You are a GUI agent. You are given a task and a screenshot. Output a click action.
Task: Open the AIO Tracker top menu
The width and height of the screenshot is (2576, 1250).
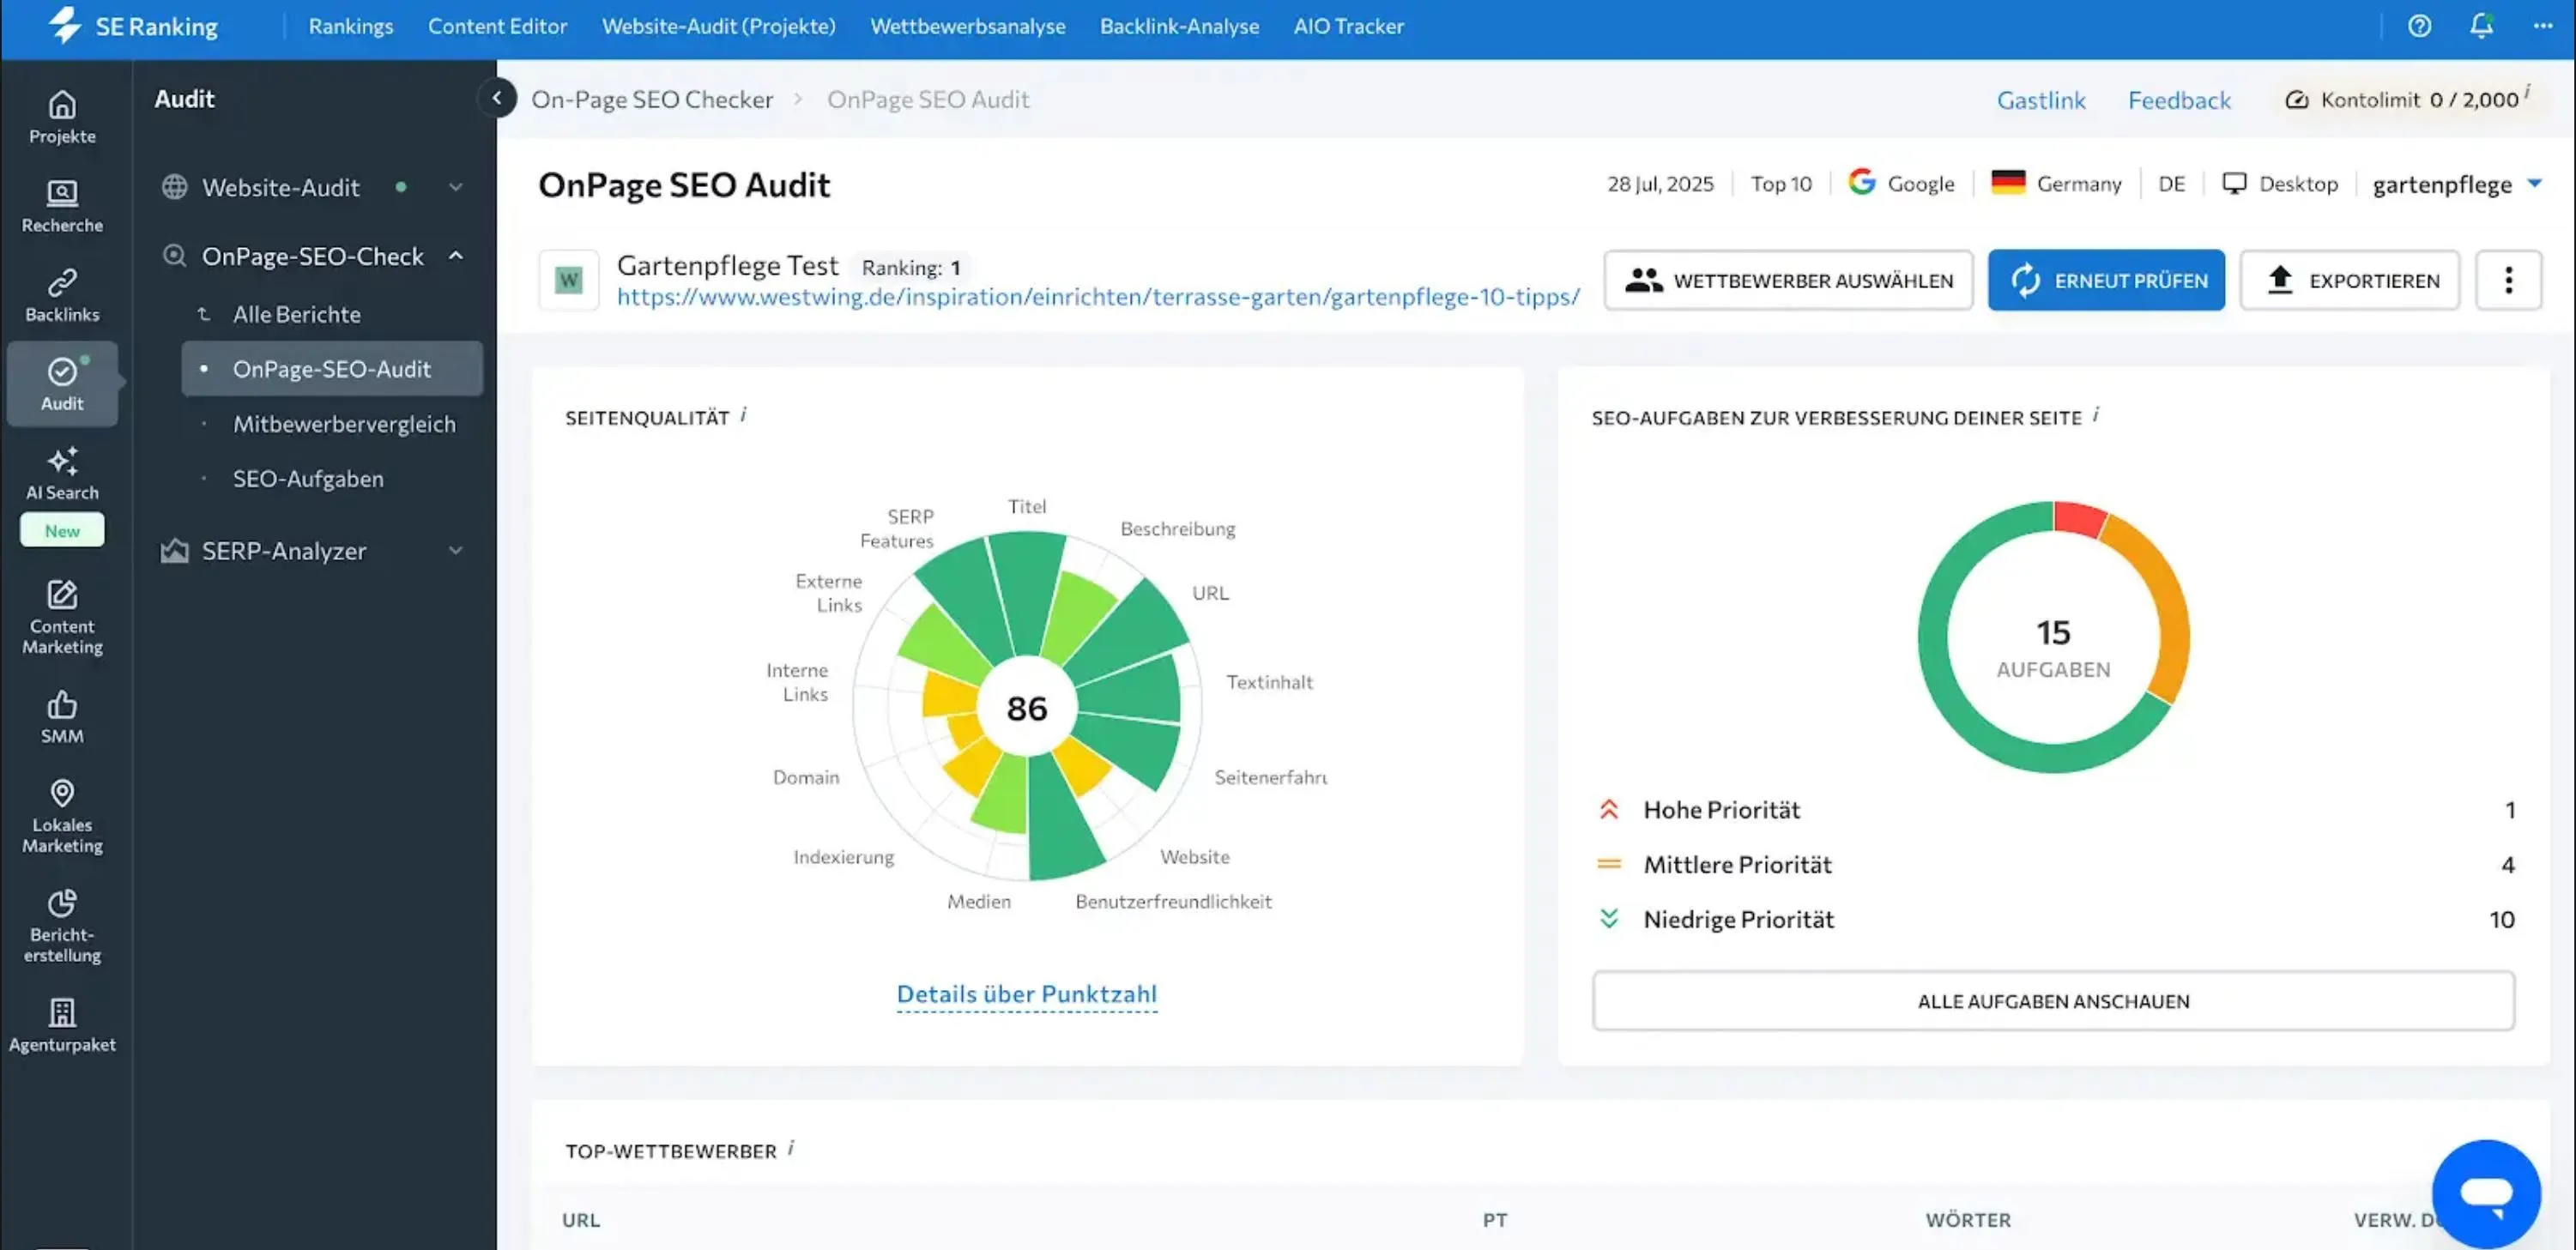point(1348,26)
